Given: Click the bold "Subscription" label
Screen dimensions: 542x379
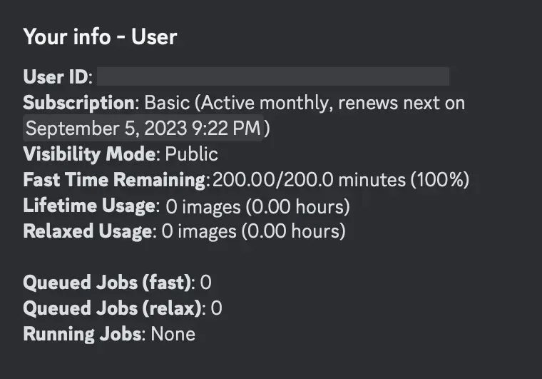Looking at the screenshot, I should tap(78, 103).
